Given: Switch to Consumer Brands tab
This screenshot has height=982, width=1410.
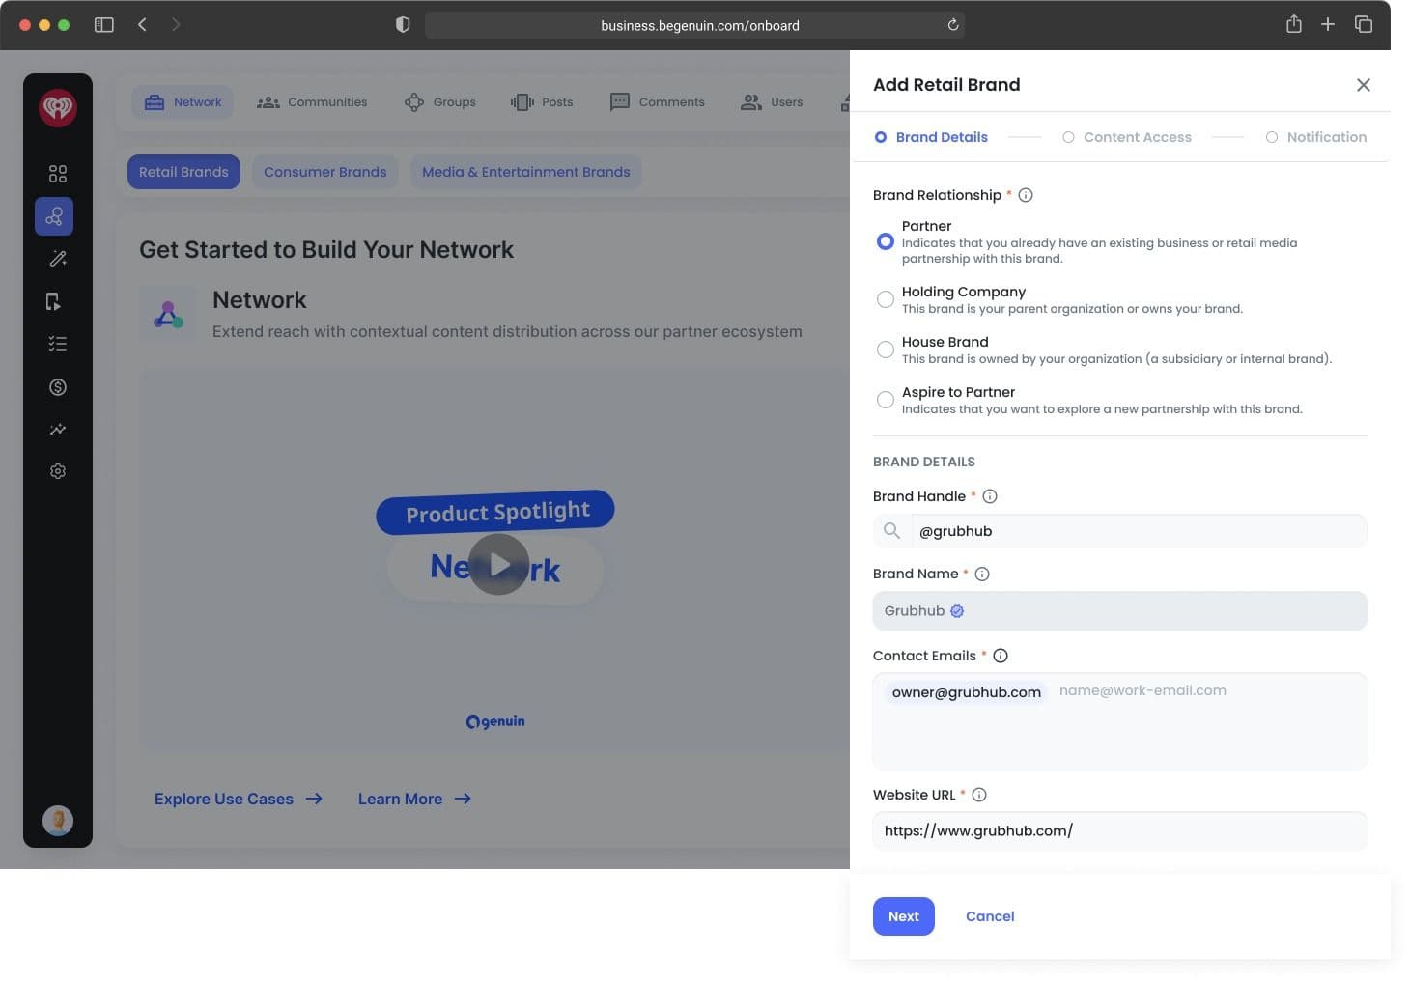Looking at the screenshot, I should (325, 172).
